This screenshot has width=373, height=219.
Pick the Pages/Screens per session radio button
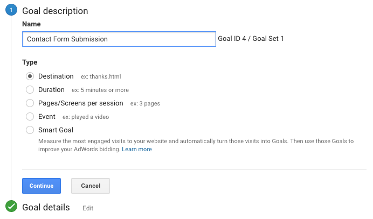30,103
